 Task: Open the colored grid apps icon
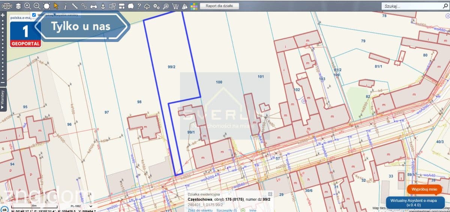[193, 6]
